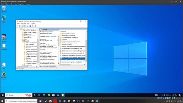The width and height of the screenshot is (183, 103).
Task: Select Все параметры in the console tree
Action: (x=28, y=65)
